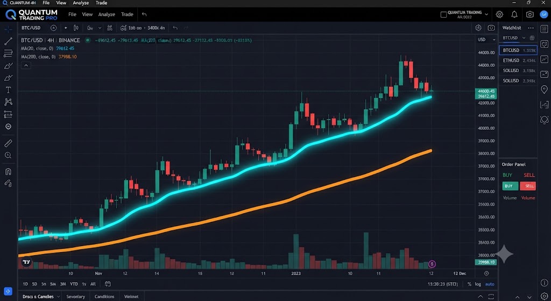Open chart settings gear in toolbar

(x=478, y=28)
